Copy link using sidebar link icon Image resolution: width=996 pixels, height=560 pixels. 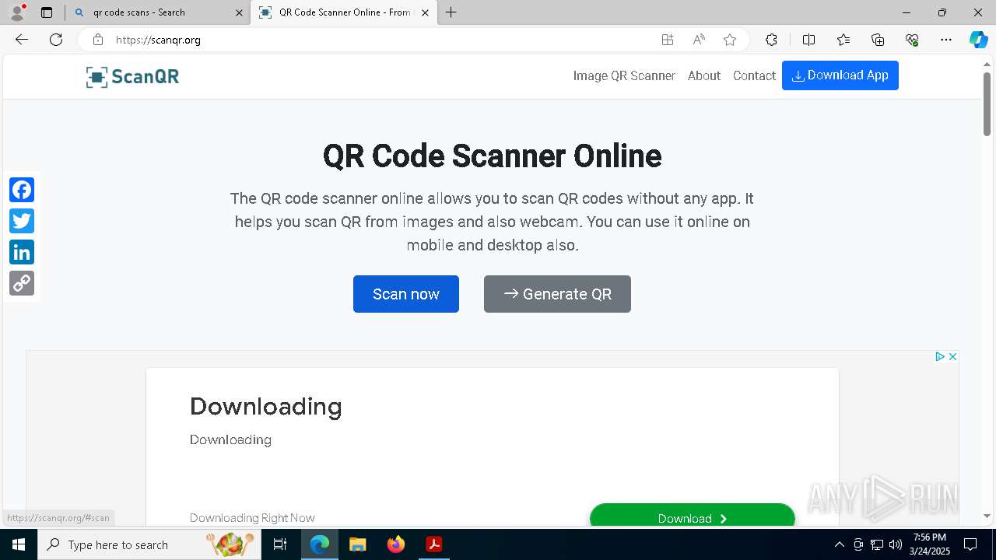[x=22, y=283]
